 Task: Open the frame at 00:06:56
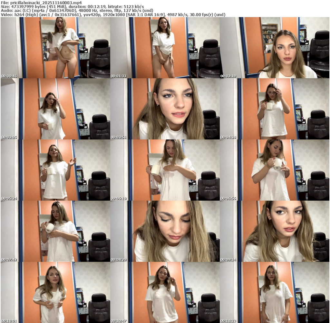point(275,170)
